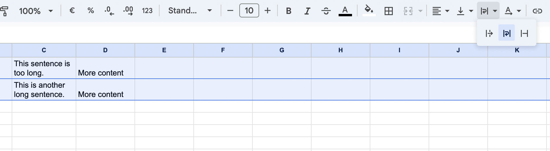
Task: Click the paint format icon
Action: pos(4,11)
